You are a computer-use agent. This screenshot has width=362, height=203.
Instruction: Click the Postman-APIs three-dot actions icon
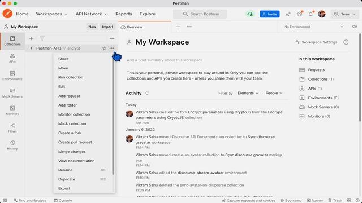(x=112, y=48)
